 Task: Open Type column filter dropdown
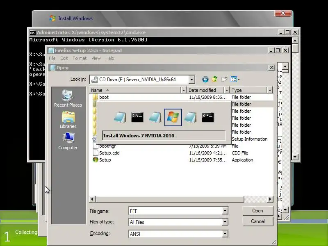(270, 90)
